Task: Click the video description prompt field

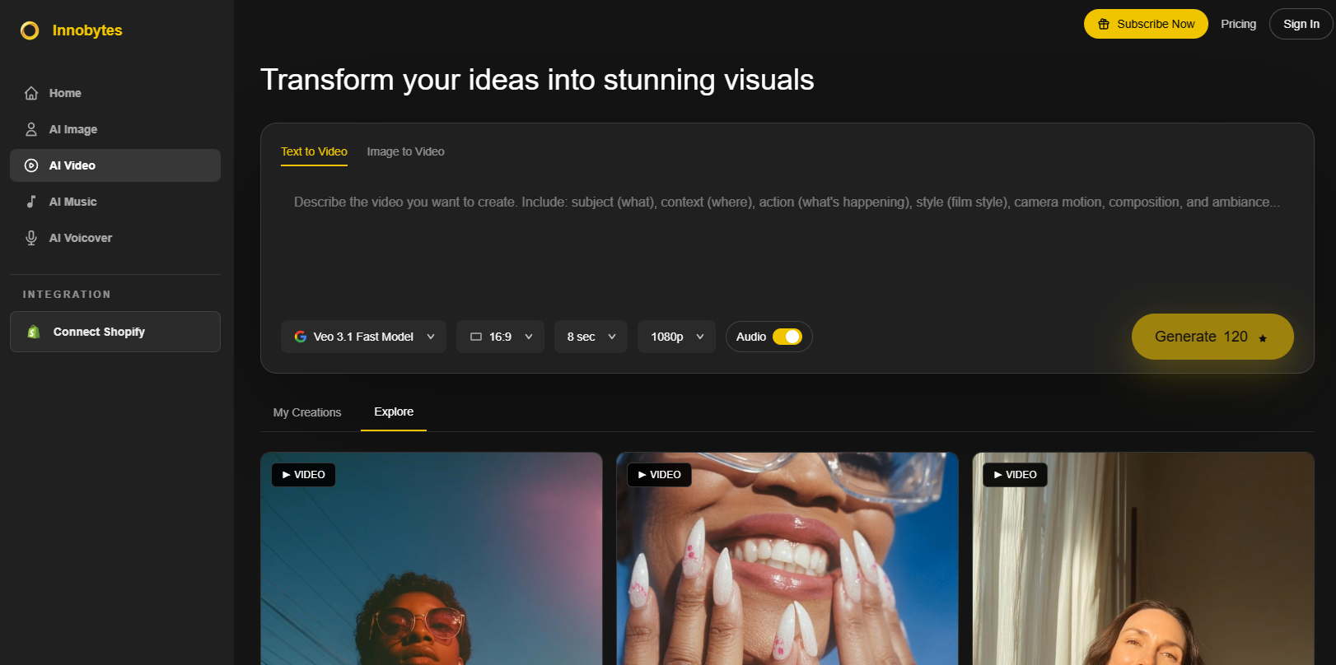Action: [787, 243]
